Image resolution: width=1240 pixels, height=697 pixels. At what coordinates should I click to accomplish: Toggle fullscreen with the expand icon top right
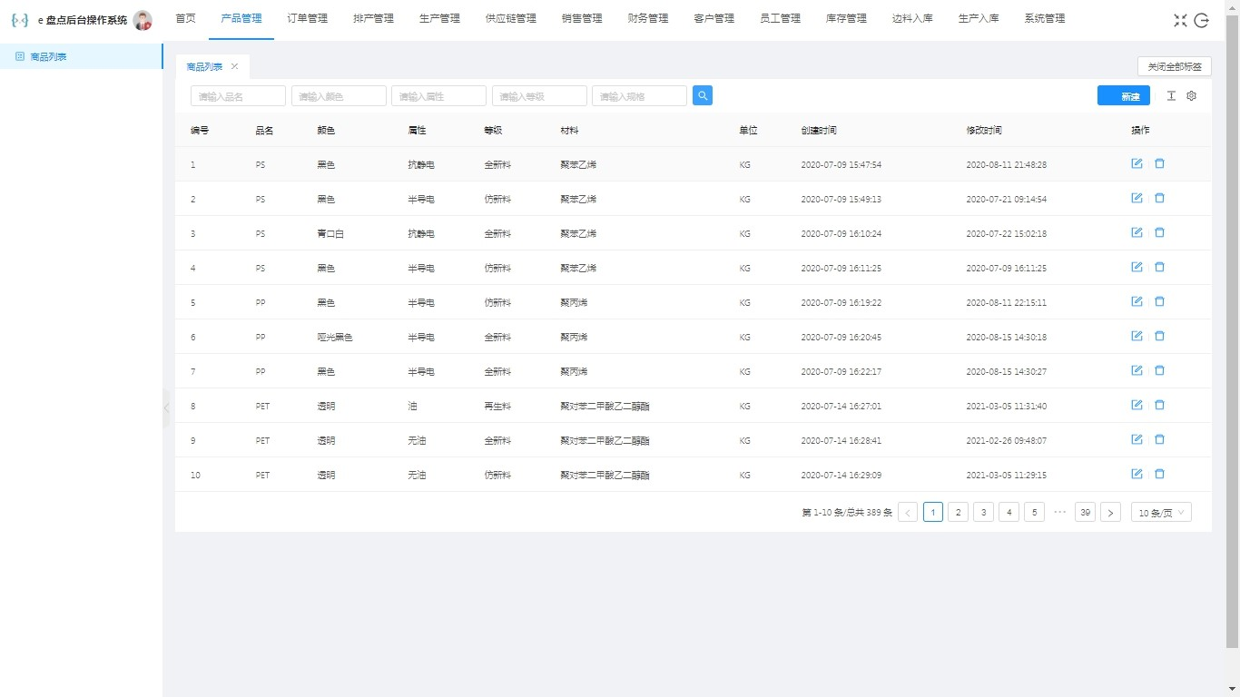point(1180,19)
